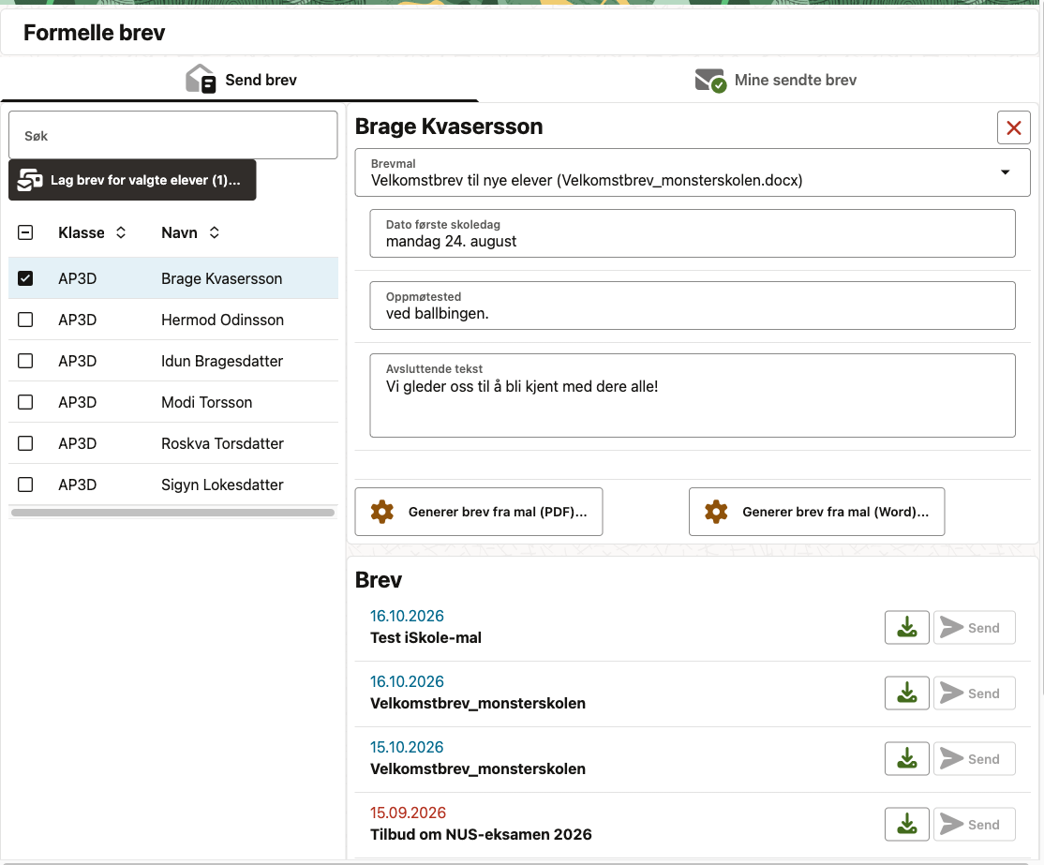This screenshot has height=865, width=1044.
Task: Uncheck the Brage Kvasersson checkbox
Action: point(25,278)
